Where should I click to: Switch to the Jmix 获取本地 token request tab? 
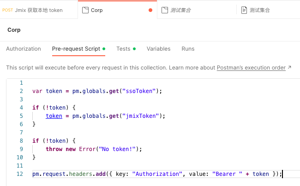click(38, 10)
